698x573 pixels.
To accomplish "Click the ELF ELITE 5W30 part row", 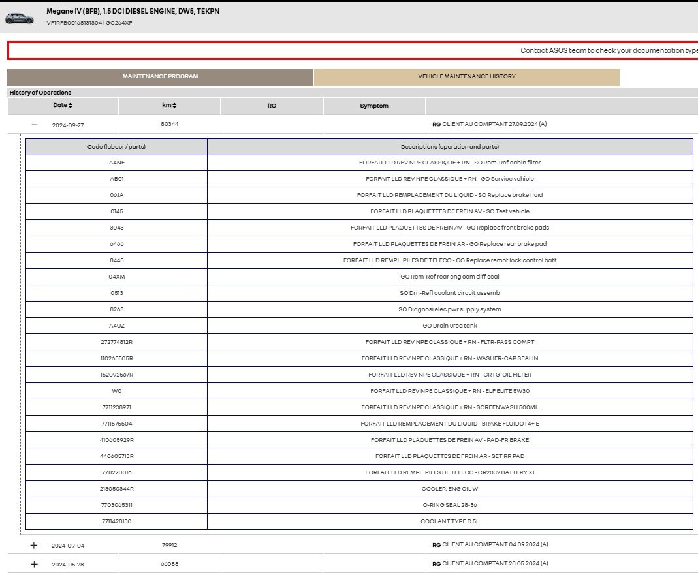I will [x=449, y=391].
